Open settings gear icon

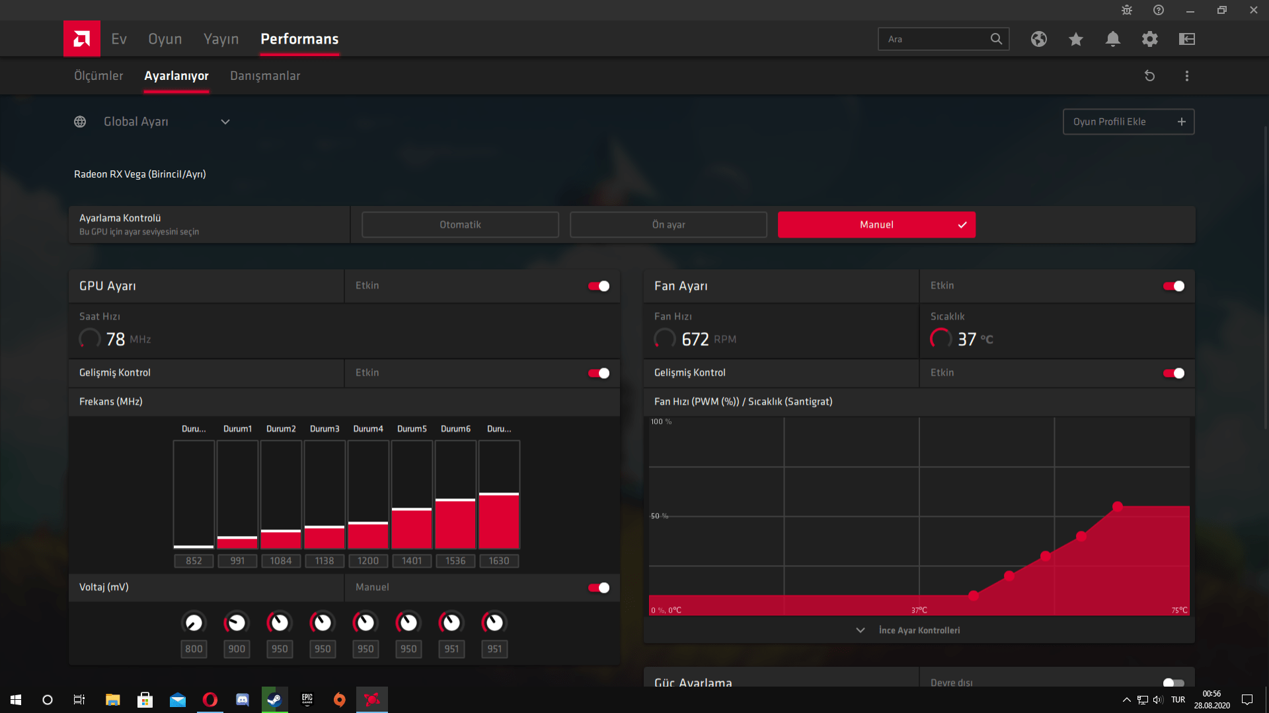coord(1149,39)
